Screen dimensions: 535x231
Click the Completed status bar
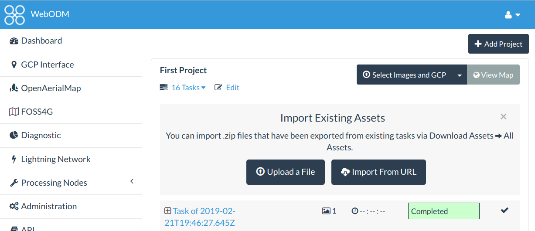444,211
